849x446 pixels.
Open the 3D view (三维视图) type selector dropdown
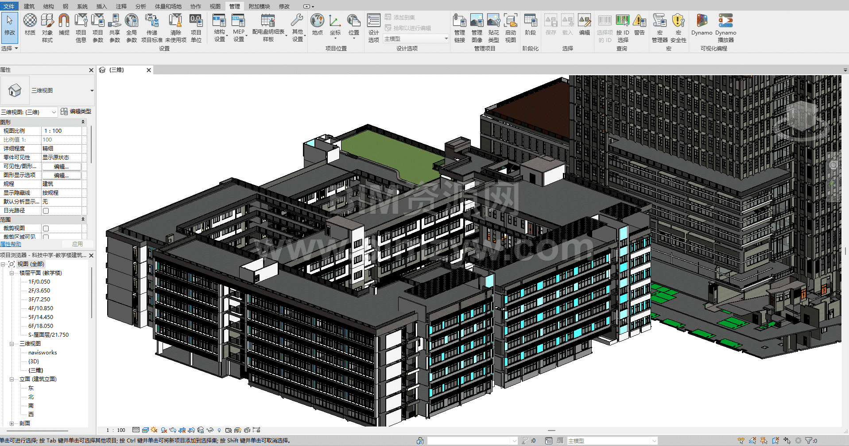pyautogui.click(x=92, y=91)
